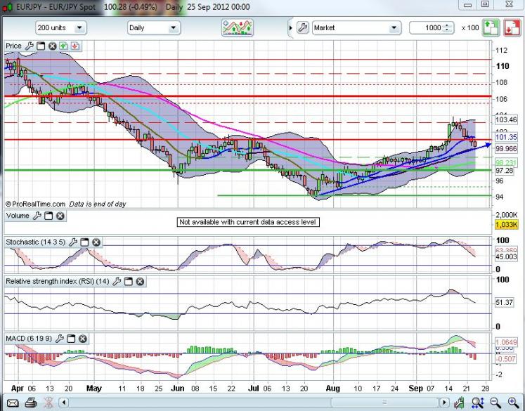Screen dimensions: 525x411
Task: Open the chart indicators button in toolbar
Action: pyautogui.click(x=237, y=28)
